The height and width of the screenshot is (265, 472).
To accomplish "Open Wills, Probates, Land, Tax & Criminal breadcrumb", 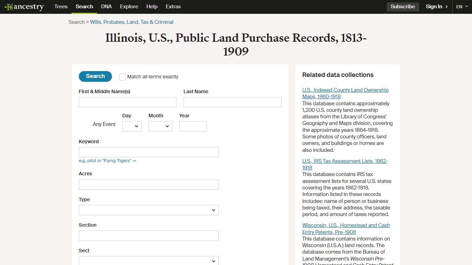I will point(132,22).
